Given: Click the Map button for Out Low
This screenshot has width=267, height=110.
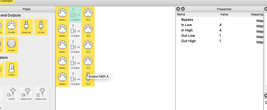Looking at the screenshot, I should (260, 37).
